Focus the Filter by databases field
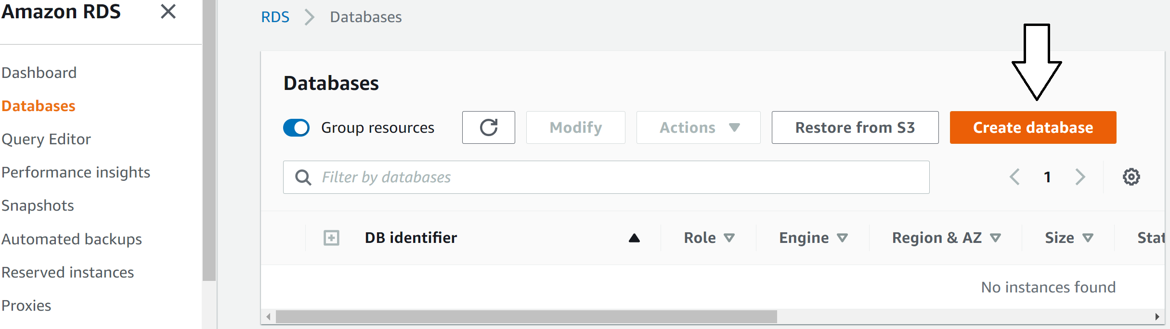 pyautogui.click(x=606, y=177)
